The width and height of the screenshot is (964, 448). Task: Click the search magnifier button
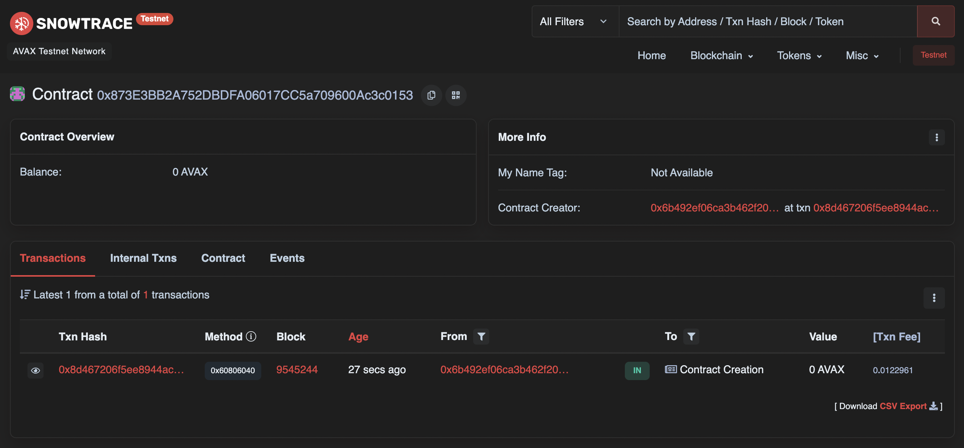click(x=935, y=21)
